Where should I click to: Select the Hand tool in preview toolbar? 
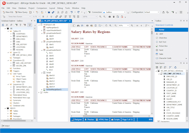(106, 25)
